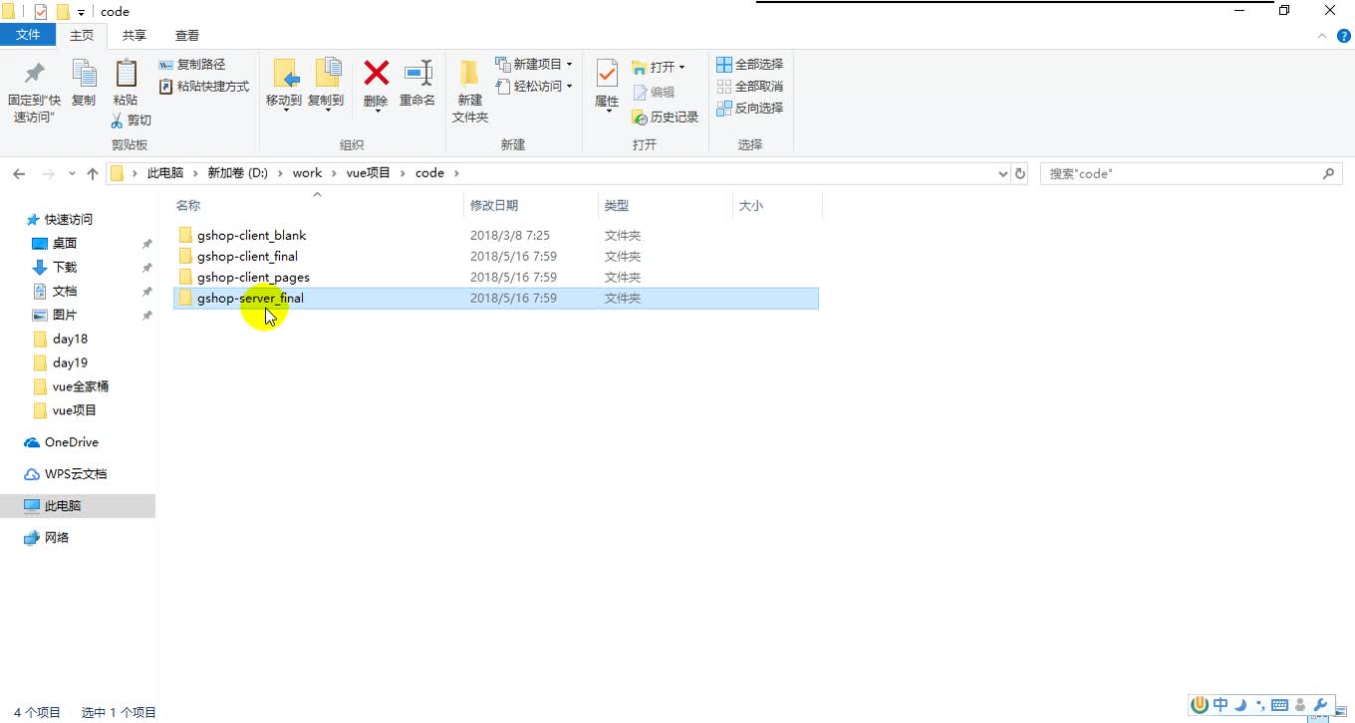The height and width of the screenshot is (723, 1355).
Task: Click Select none (全部取消)
Action: 749,86
